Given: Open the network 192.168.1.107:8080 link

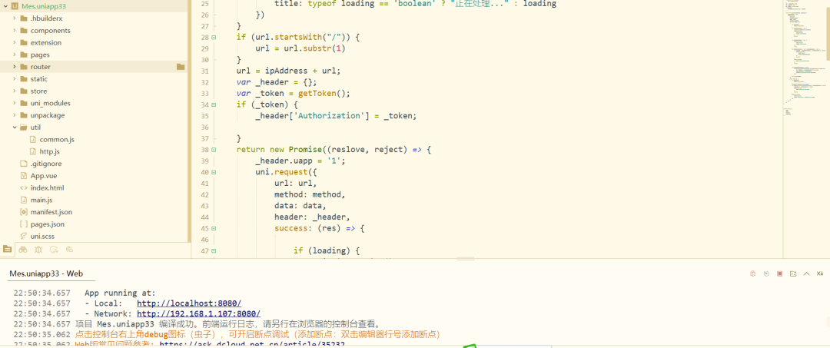Looking at the screenshot, I should (198, 313).
